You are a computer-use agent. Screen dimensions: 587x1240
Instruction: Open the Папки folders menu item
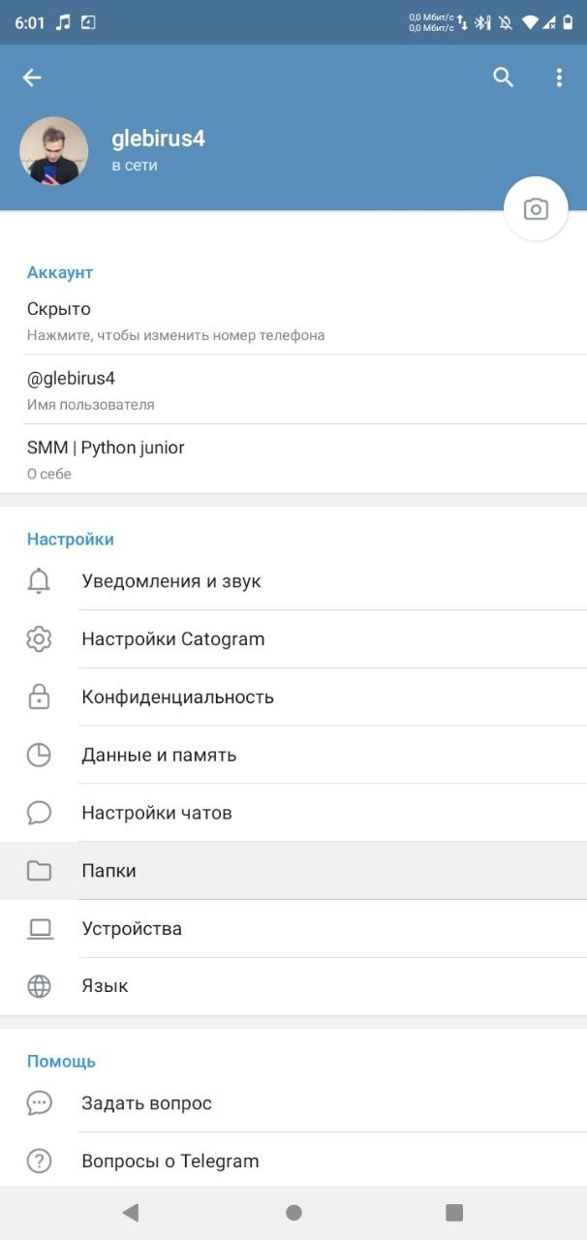pyautogui.click(x=293, y=871)
